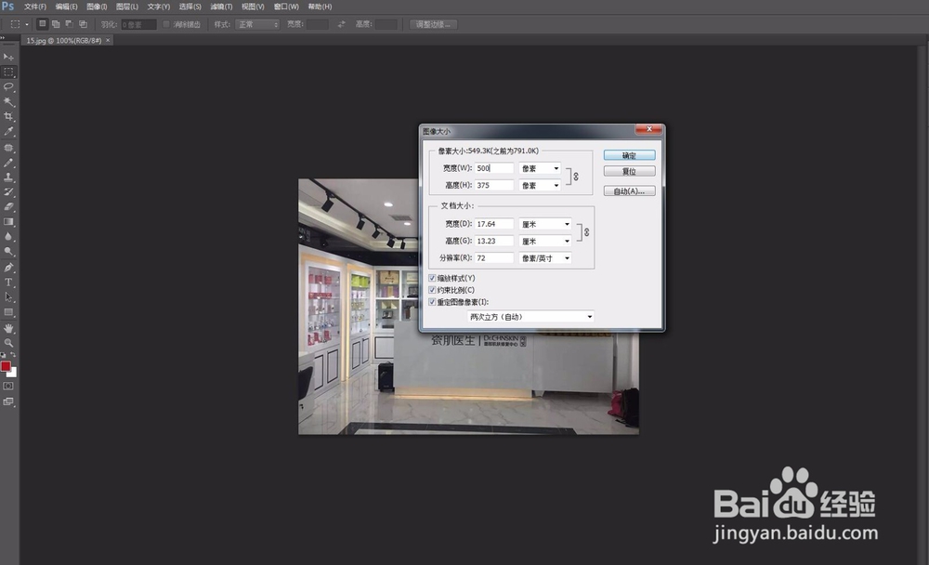Select the Eraser tool
This screenshot has width=929, height=565.
coord(8,207)
